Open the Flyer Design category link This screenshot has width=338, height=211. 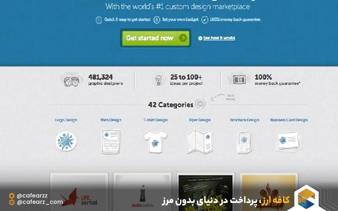[200, 120]
